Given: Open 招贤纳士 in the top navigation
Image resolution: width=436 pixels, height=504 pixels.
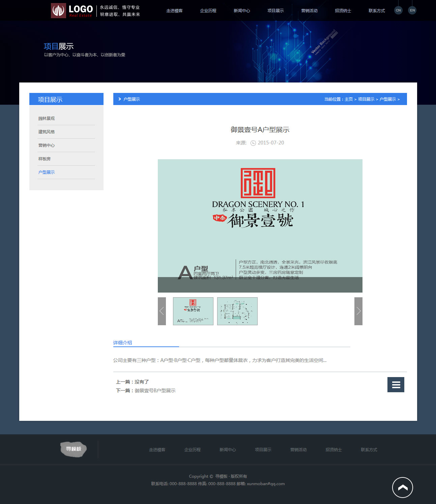Looking at the screenshot, I should (343, 11).
